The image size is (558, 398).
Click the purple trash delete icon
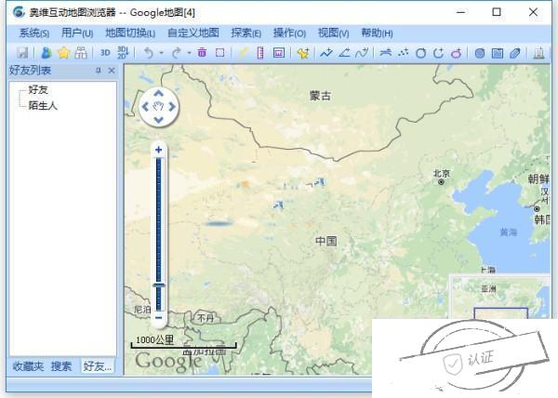202,53
